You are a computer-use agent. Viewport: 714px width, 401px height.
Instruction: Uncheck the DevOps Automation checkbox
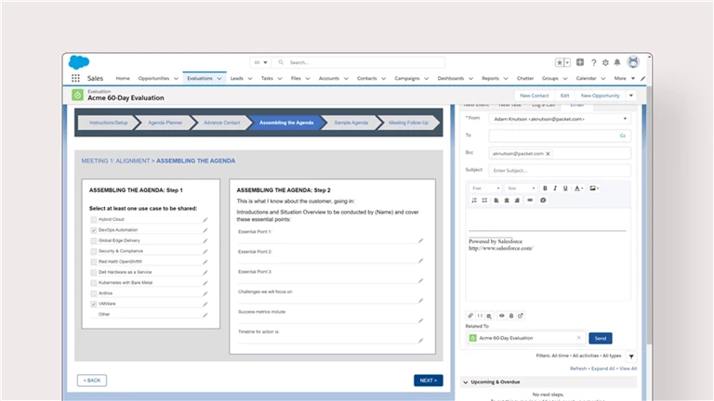[93, 229]
